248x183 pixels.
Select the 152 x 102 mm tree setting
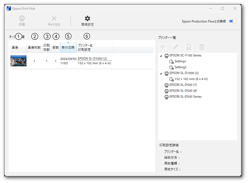(x=191, y=79)
